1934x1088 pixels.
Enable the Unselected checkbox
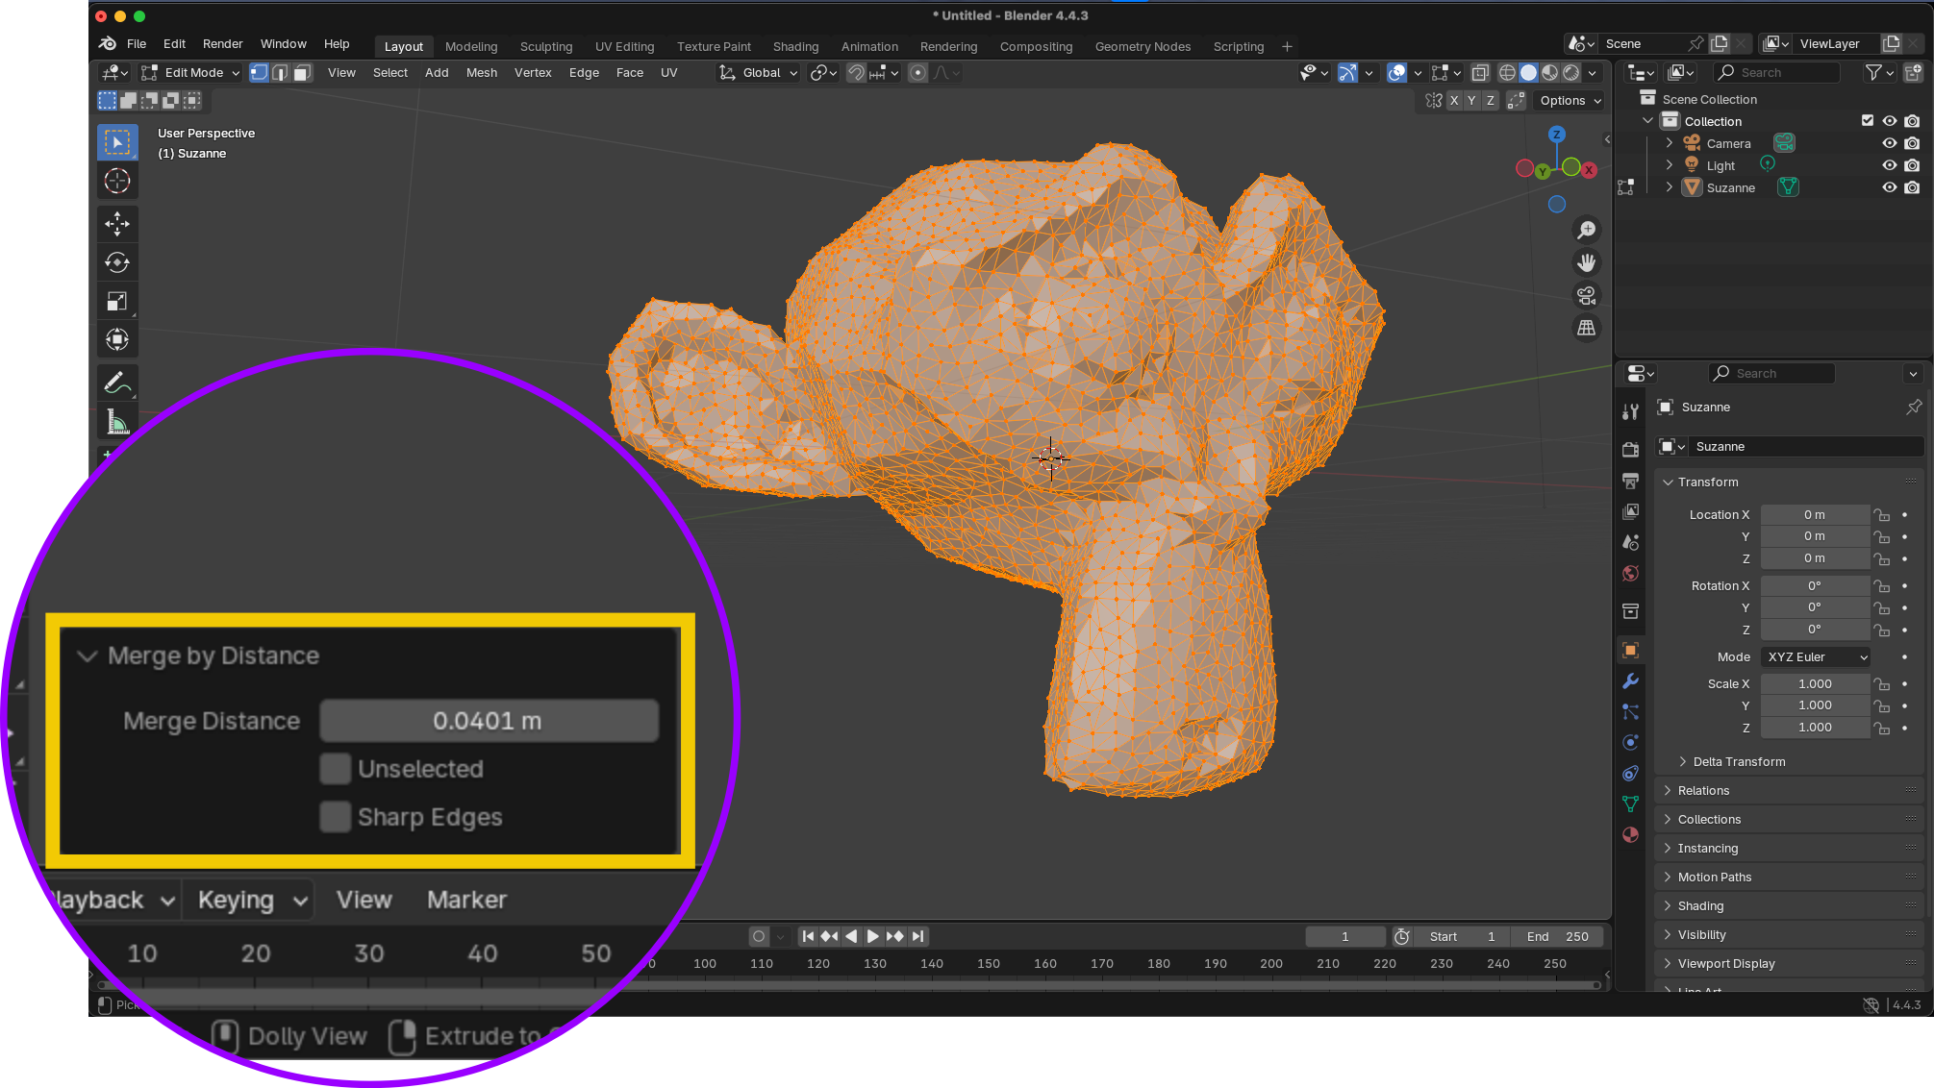[335, 769]
